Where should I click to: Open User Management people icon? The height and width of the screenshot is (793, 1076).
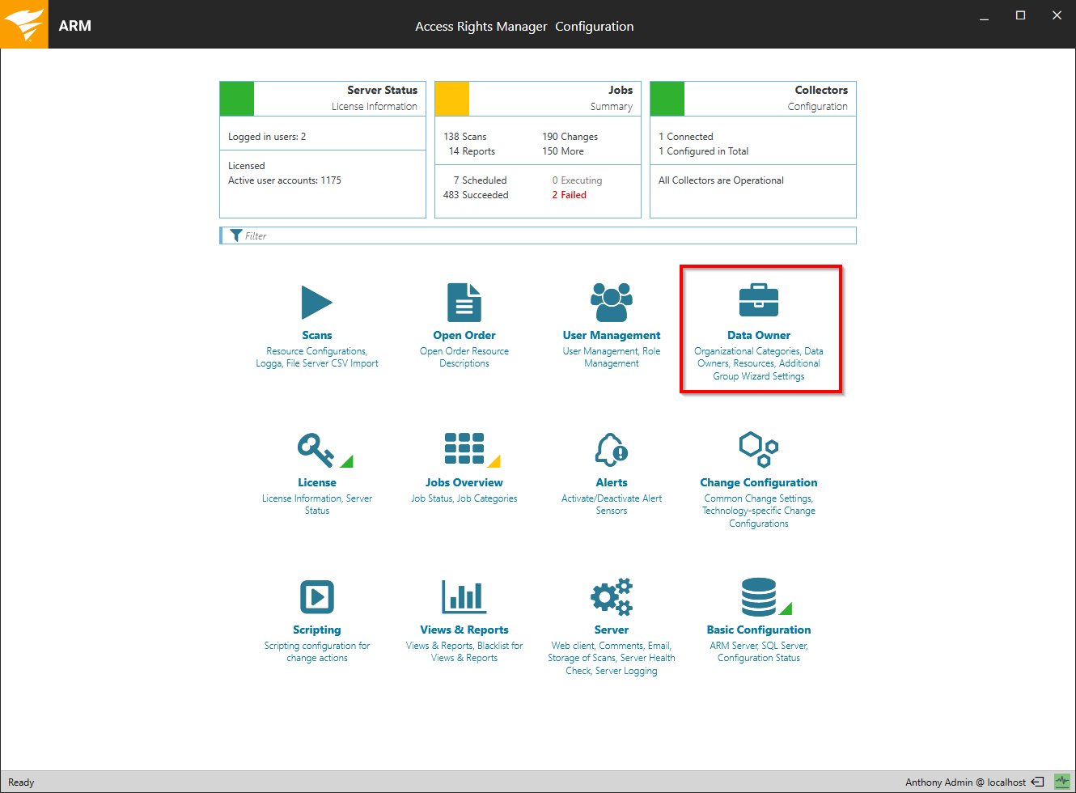click(611, 303)
